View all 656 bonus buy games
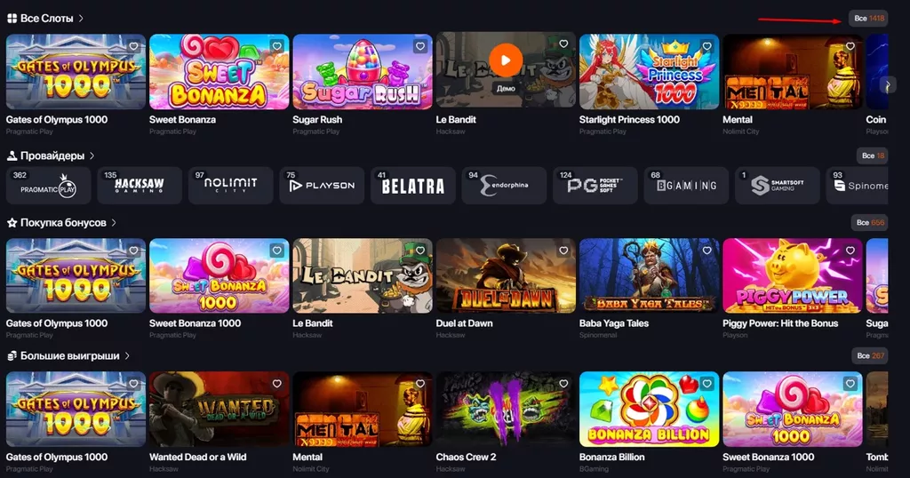 (x=869, y=223)
